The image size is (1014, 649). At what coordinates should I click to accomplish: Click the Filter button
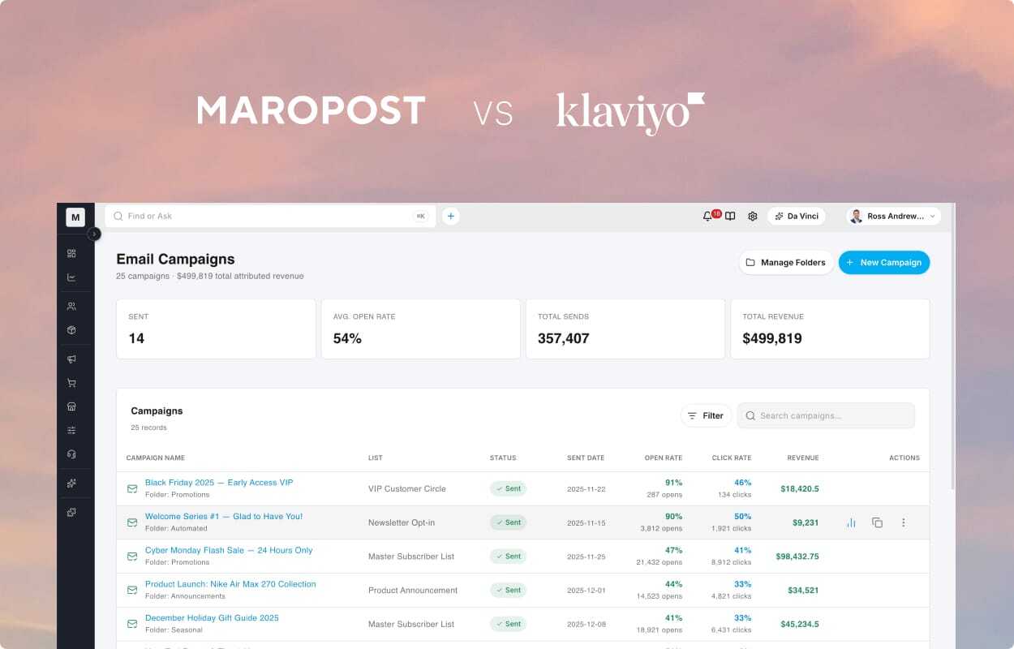pyautogui.click(x=706, y=415)
